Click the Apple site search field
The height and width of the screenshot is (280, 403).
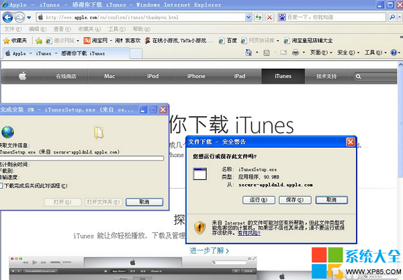(375, 77)
